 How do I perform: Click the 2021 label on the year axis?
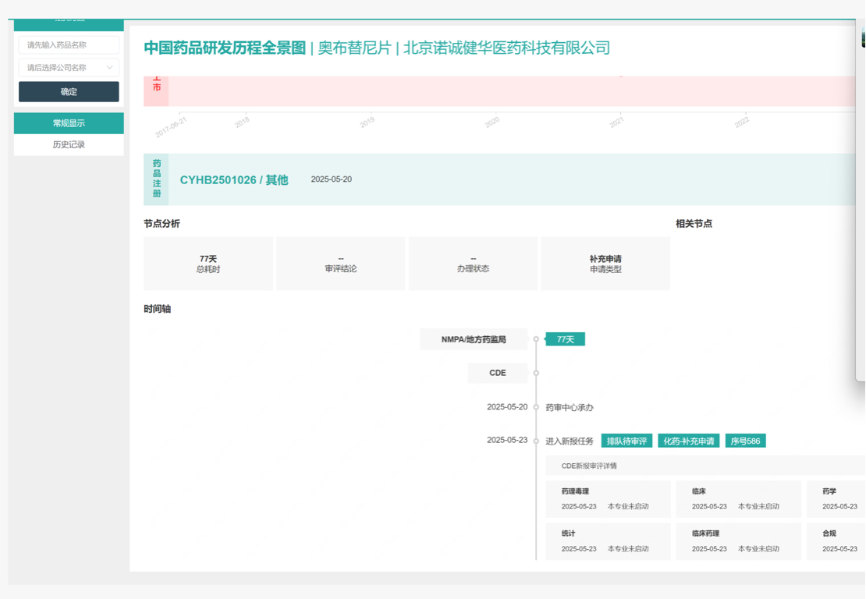616,122
